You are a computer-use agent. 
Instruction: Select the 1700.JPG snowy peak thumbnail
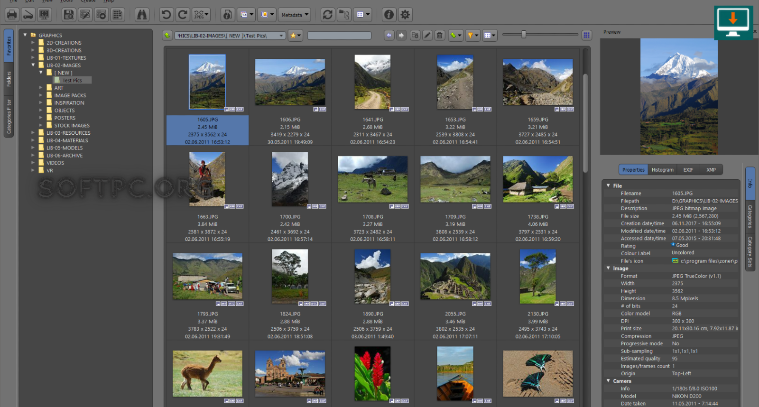click(290, 179)
